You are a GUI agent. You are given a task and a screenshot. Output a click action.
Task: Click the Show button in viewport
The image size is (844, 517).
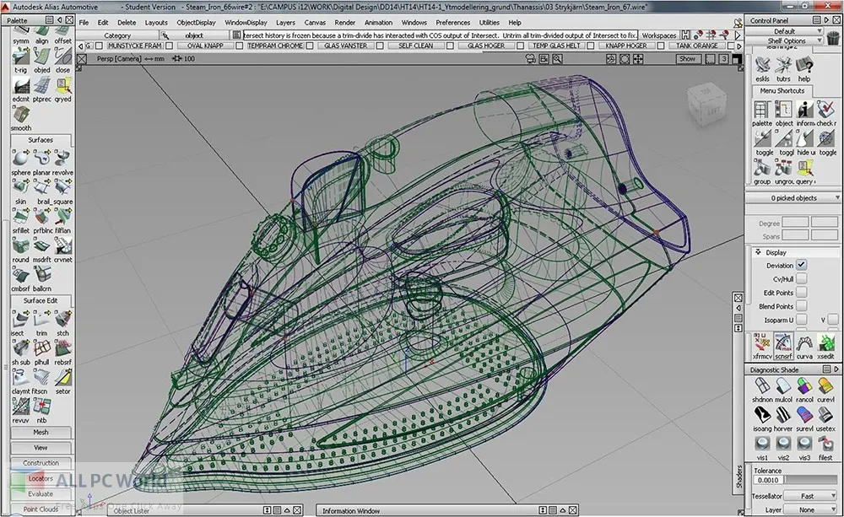(688, 59)
